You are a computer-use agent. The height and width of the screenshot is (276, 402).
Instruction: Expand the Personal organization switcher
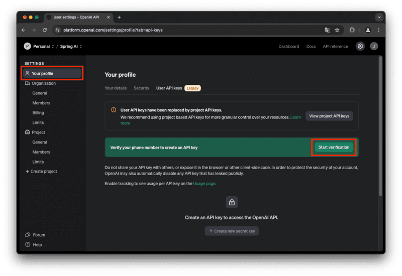pos(40,47)
